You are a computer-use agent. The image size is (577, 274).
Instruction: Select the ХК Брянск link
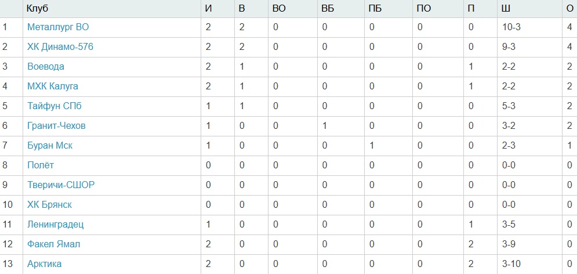(49, 204)
